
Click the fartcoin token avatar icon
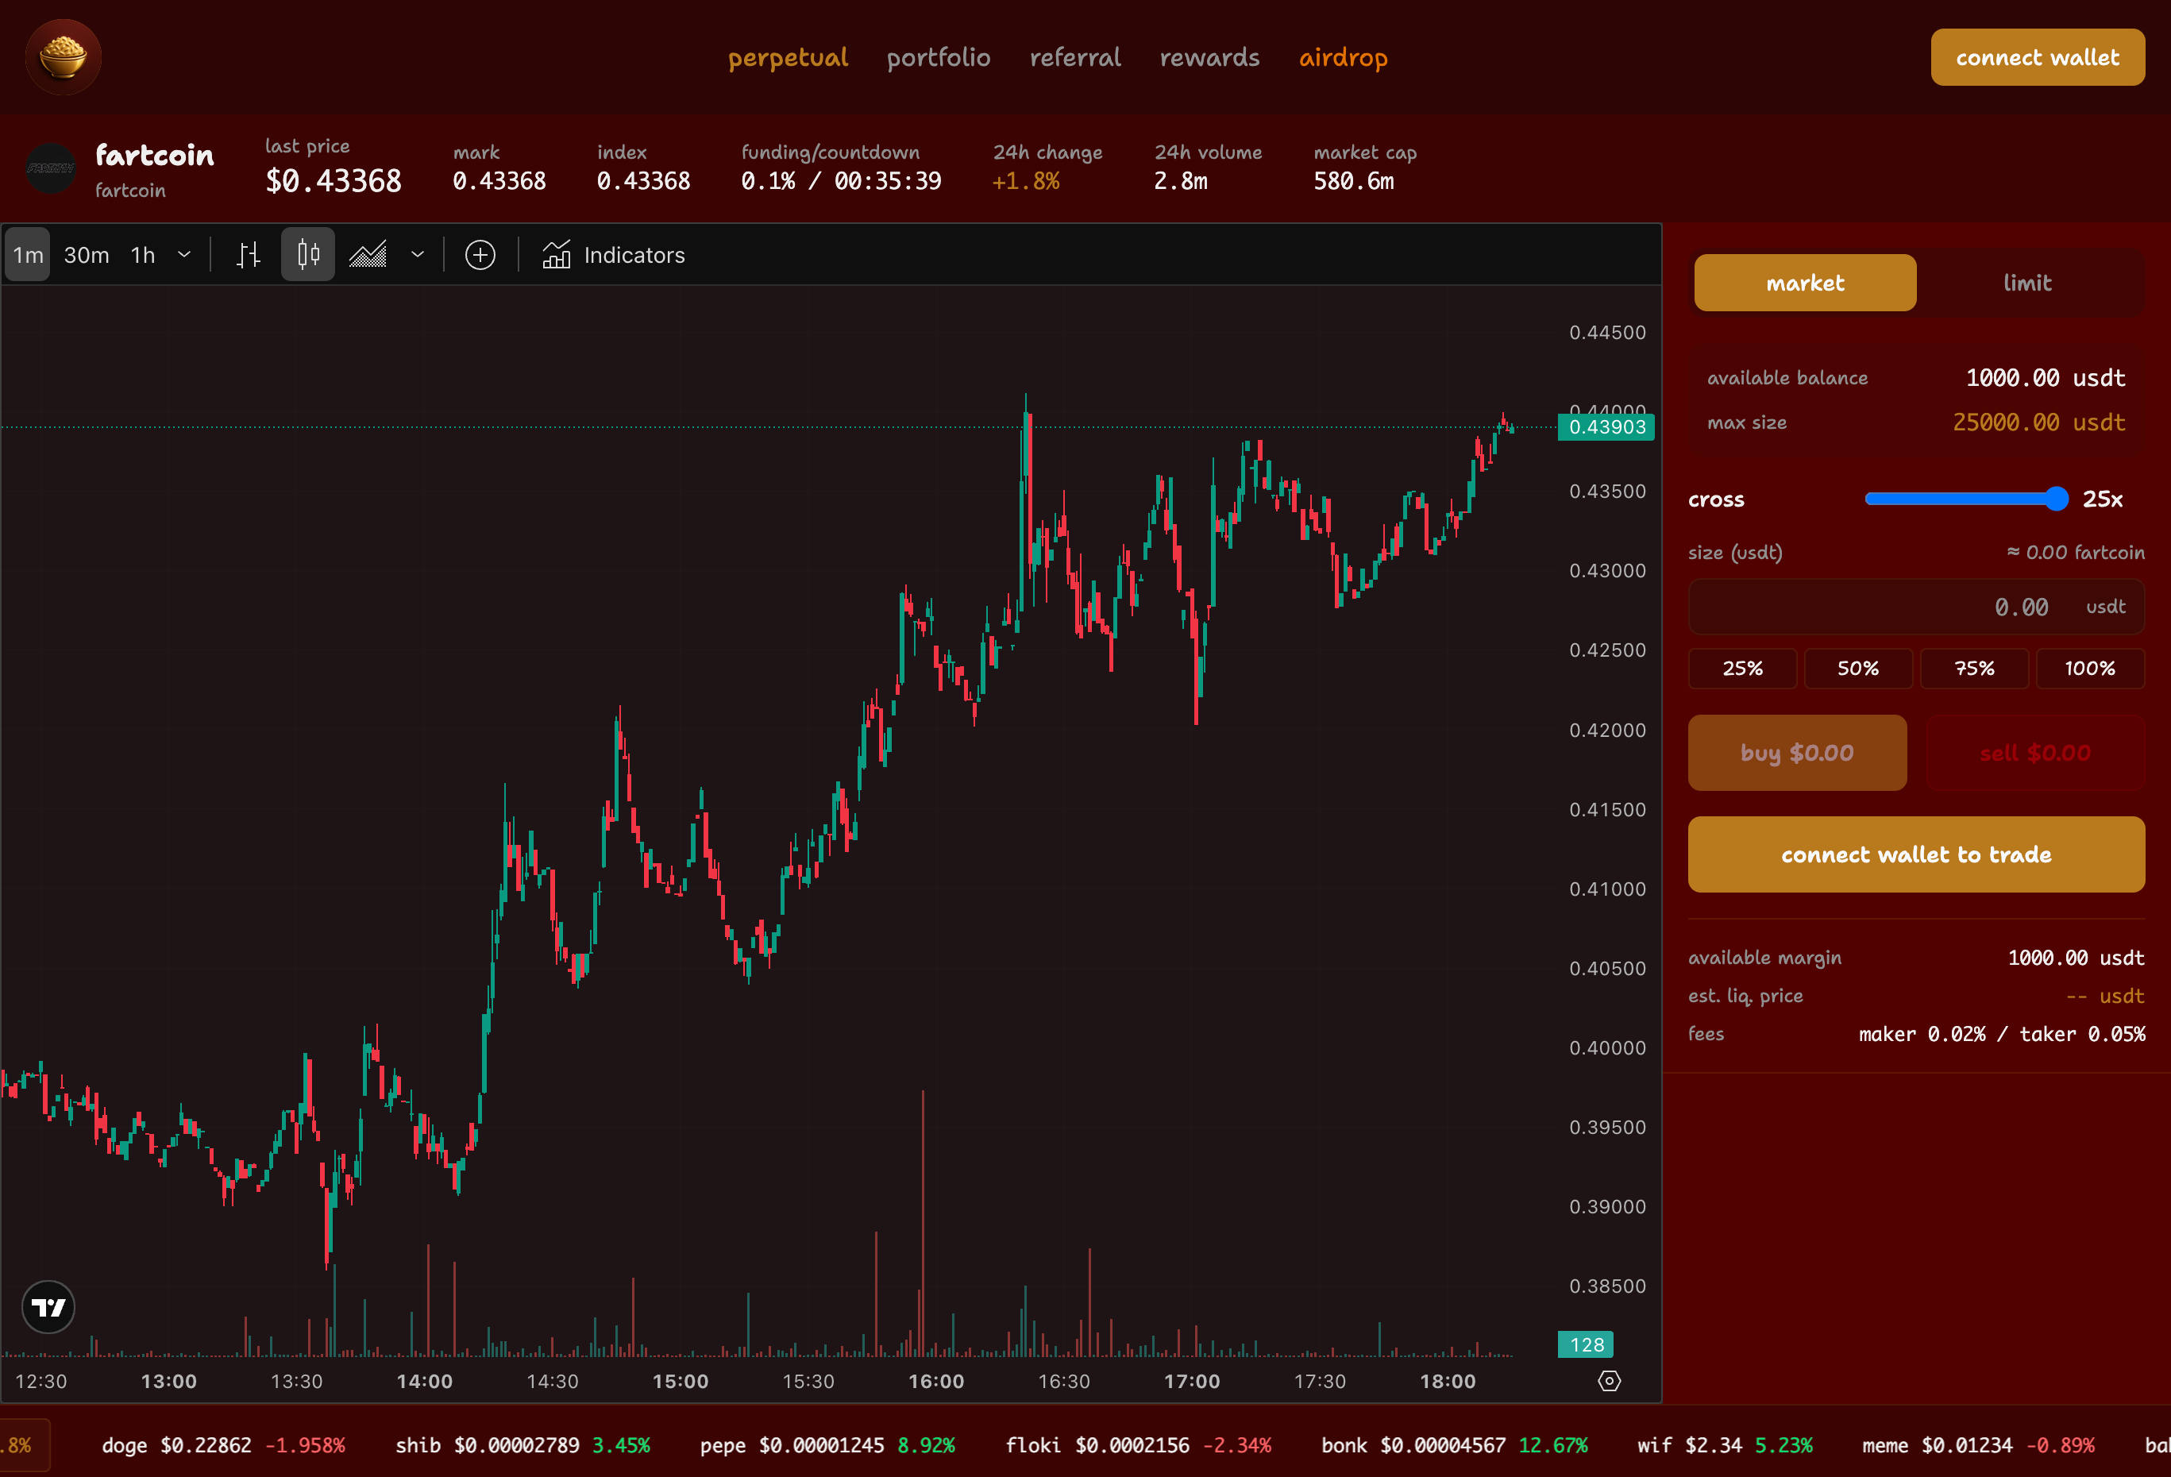pos(51,169)
